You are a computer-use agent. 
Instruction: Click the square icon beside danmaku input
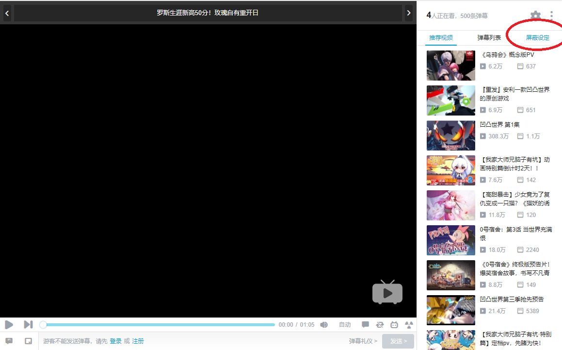point(29,341)
